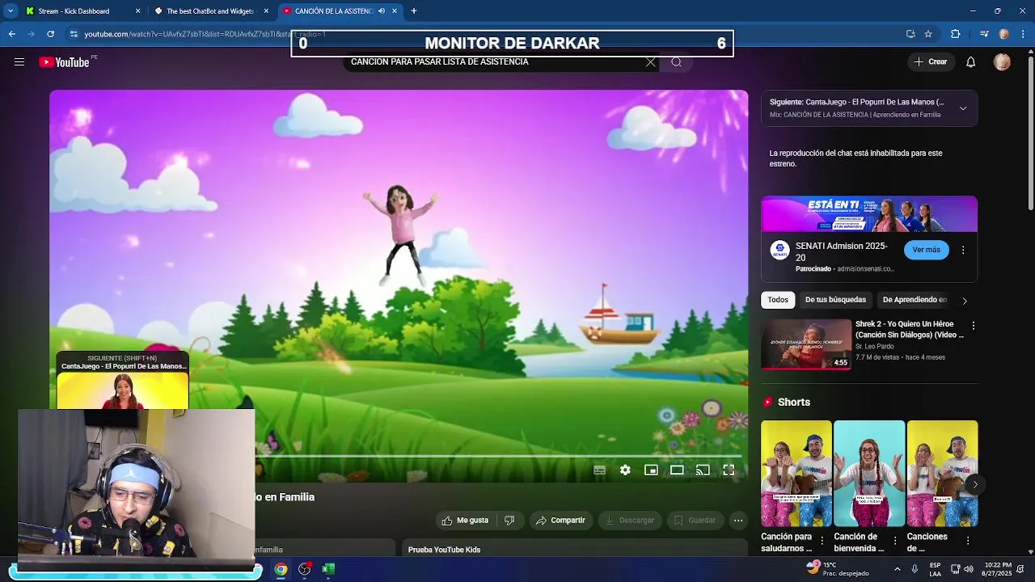Image resolution: width=1035 pixels, height=582 pixels.
Task: Open options for Canción para saludarnos short
Action: coord(822,541)
